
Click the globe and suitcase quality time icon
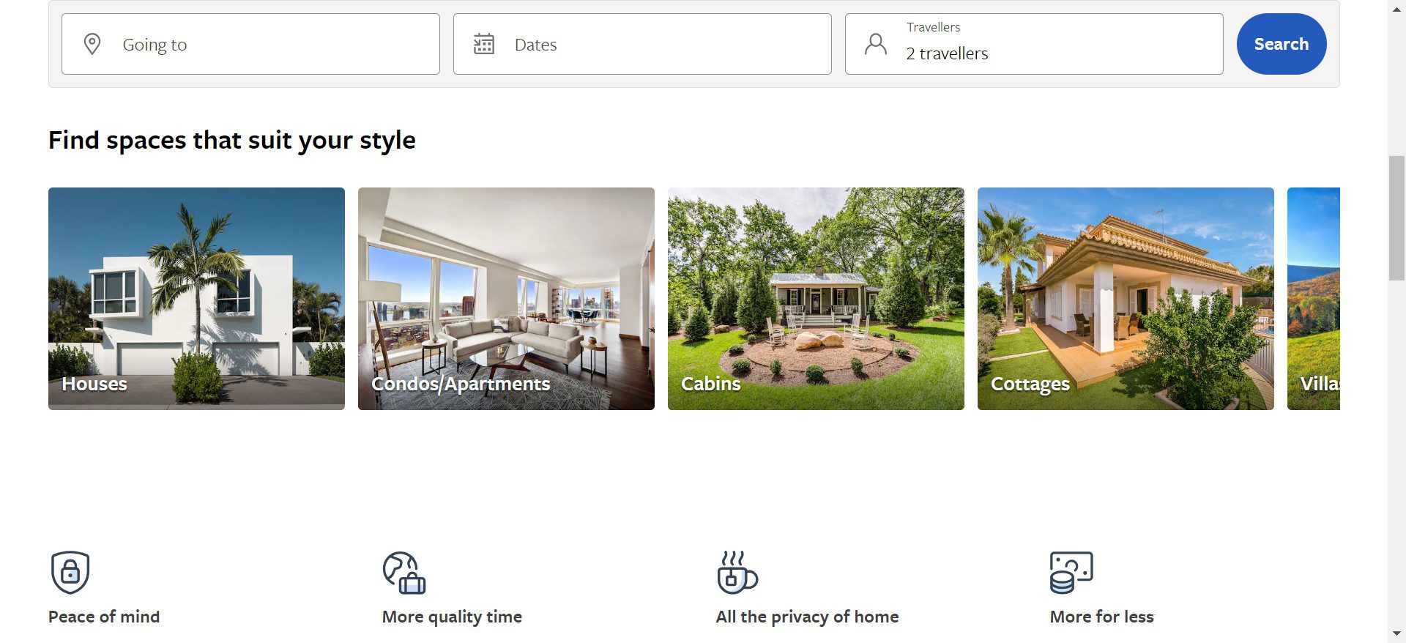[x=404, y=572]
